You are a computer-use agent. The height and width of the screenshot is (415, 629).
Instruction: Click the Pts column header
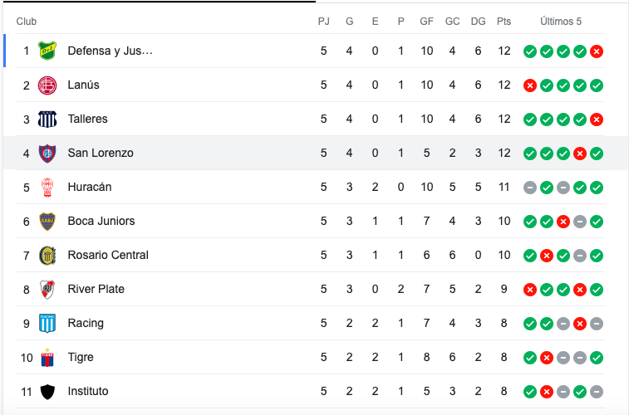504,22
